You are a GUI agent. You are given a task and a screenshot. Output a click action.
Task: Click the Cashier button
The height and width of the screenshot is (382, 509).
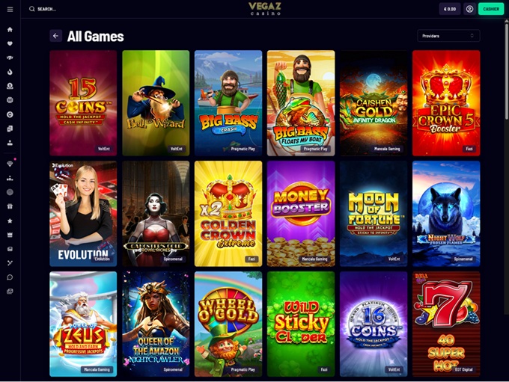[x=491, y=9]
